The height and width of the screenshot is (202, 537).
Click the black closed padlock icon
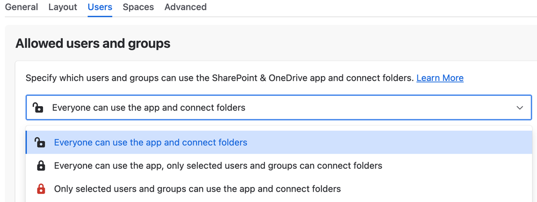coord(41,166)
